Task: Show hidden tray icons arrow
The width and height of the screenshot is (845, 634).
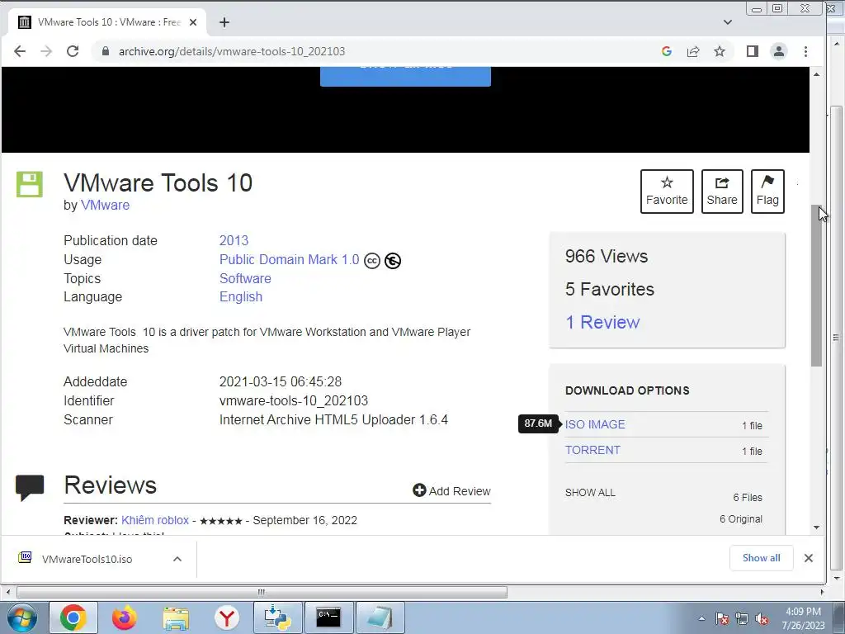Action: [701, 618]
